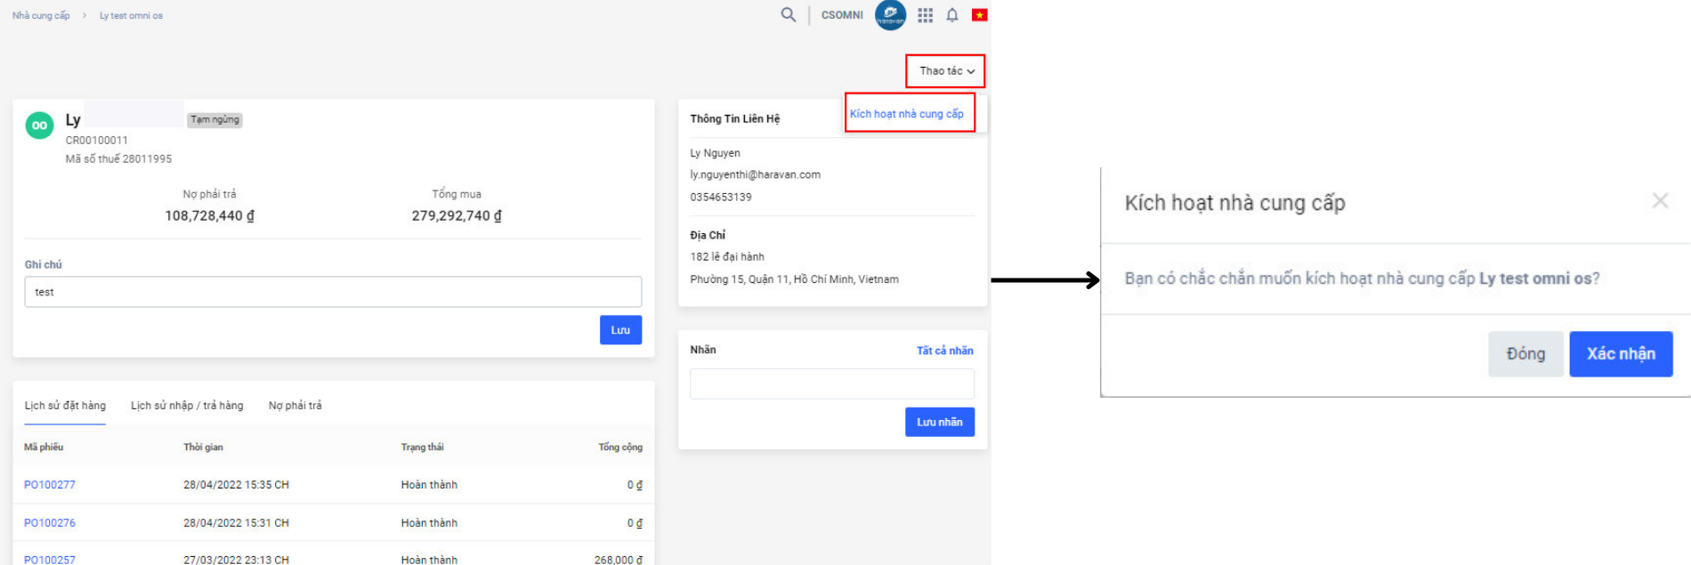Confirm with the Xác nhận button

(1620, 354)
